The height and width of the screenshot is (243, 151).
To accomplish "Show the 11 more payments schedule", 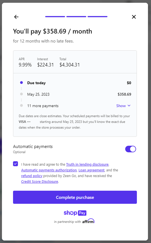I will pyautogui.click(x=121, y=106).
